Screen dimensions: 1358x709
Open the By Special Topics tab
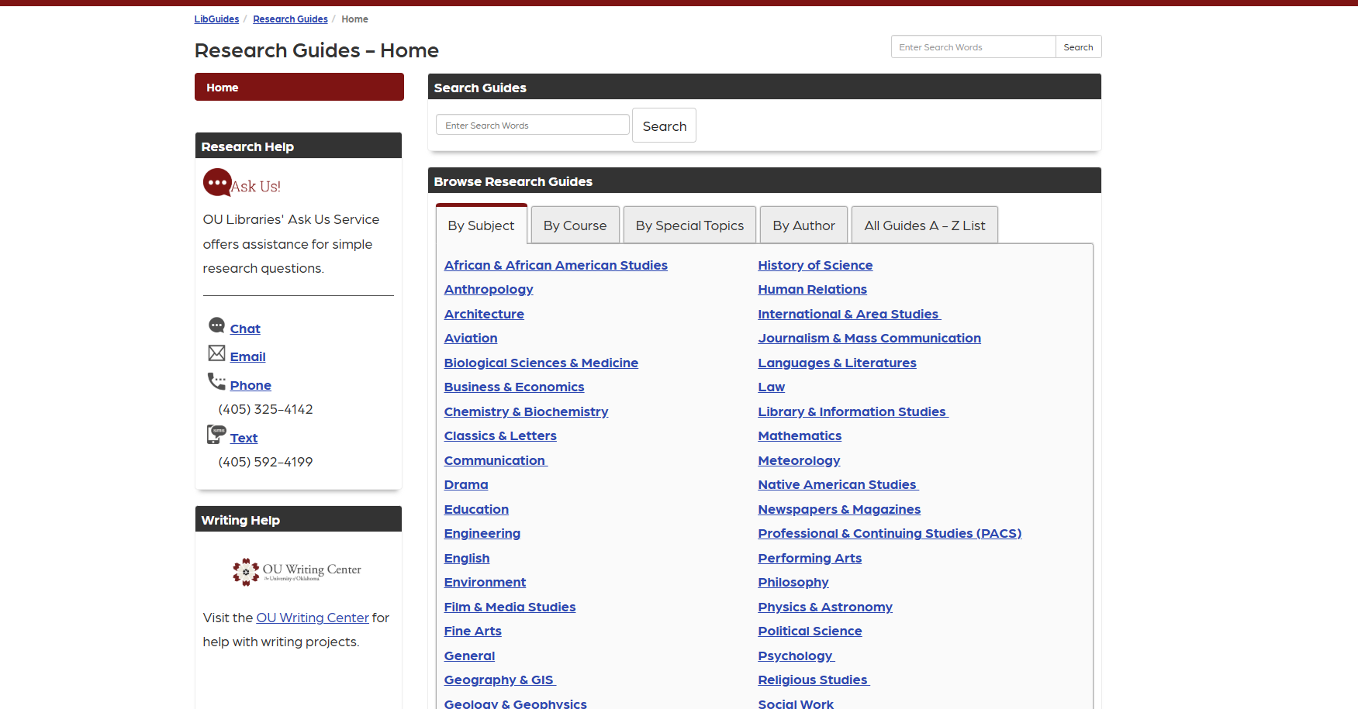(689, 225)
